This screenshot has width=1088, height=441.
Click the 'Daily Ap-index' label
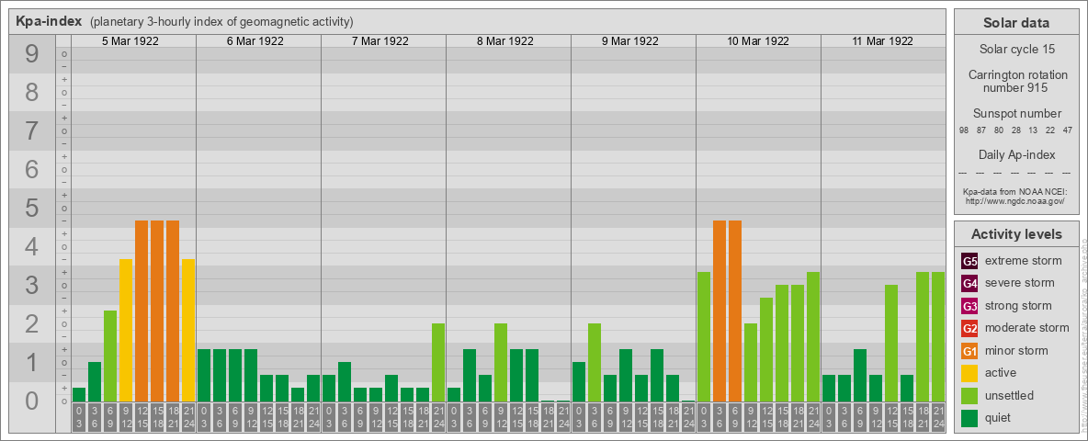point(1015,154)
